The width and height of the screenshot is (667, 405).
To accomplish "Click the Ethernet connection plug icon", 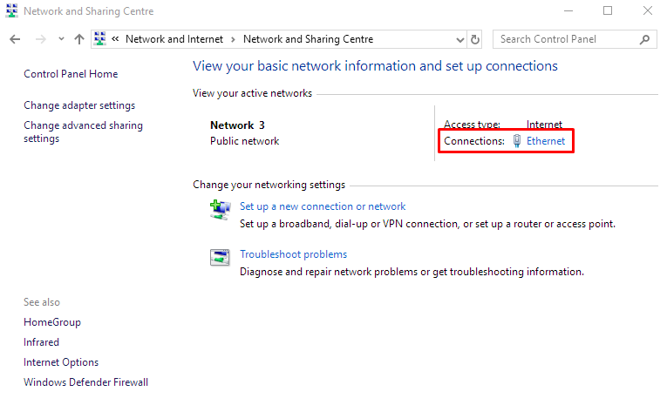I will pos(517,141).
